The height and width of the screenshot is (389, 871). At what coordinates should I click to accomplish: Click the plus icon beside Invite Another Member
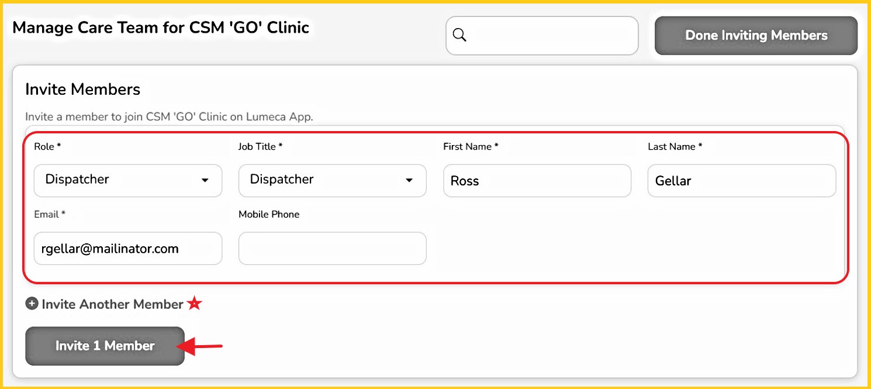click(x=32, y=304)
